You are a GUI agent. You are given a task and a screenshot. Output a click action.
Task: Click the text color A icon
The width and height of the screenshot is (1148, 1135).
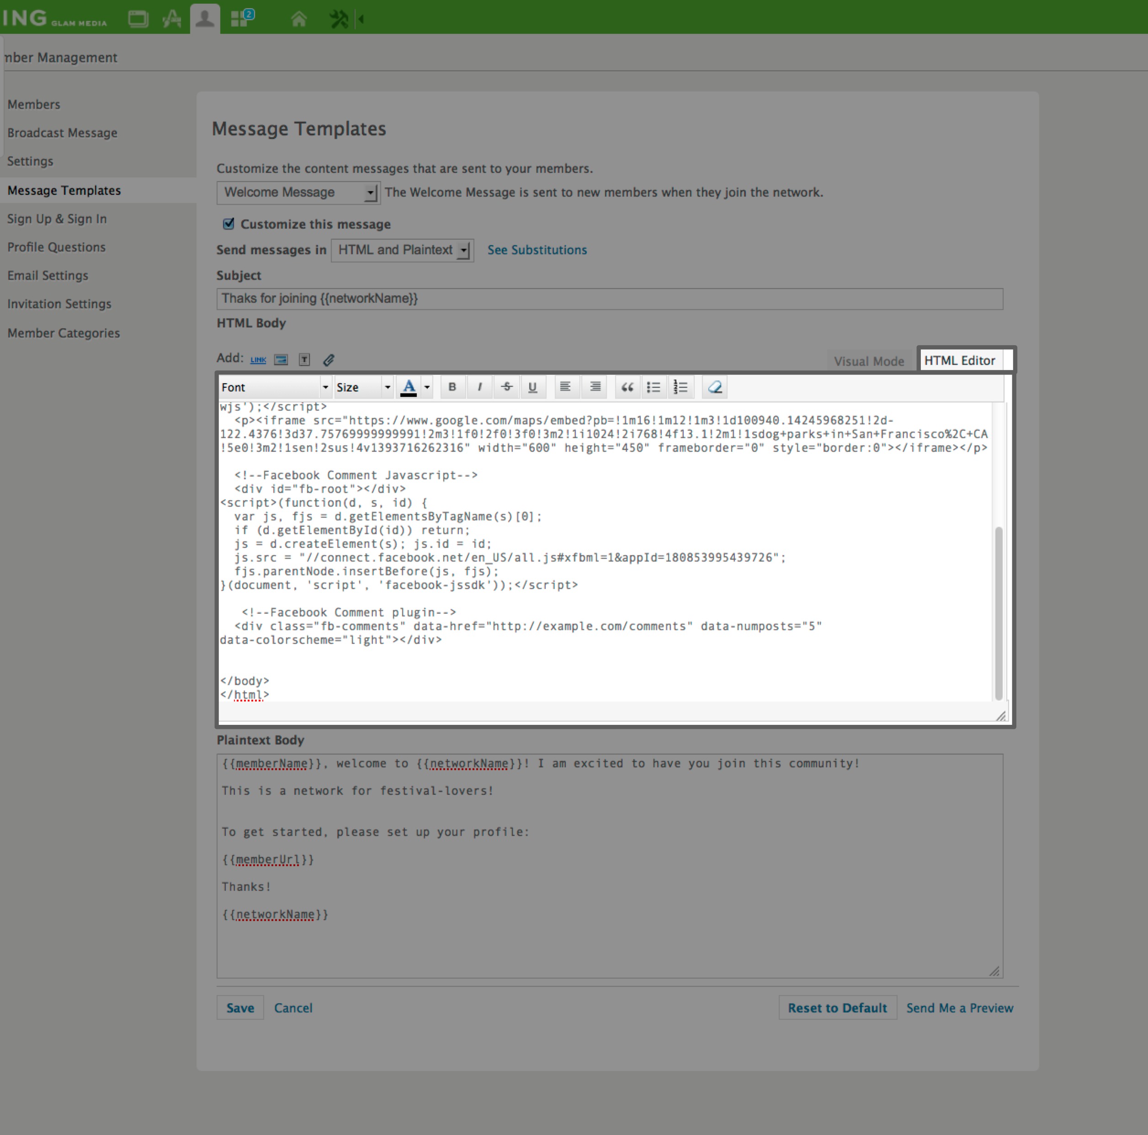point(408,387)
